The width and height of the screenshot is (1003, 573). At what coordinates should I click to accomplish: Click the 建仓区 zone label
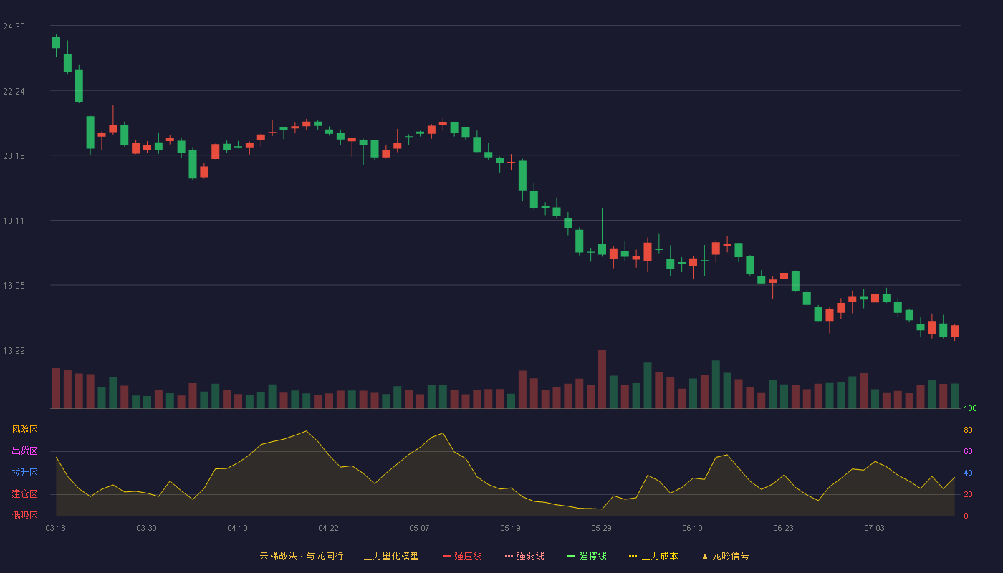pos(24,494)
